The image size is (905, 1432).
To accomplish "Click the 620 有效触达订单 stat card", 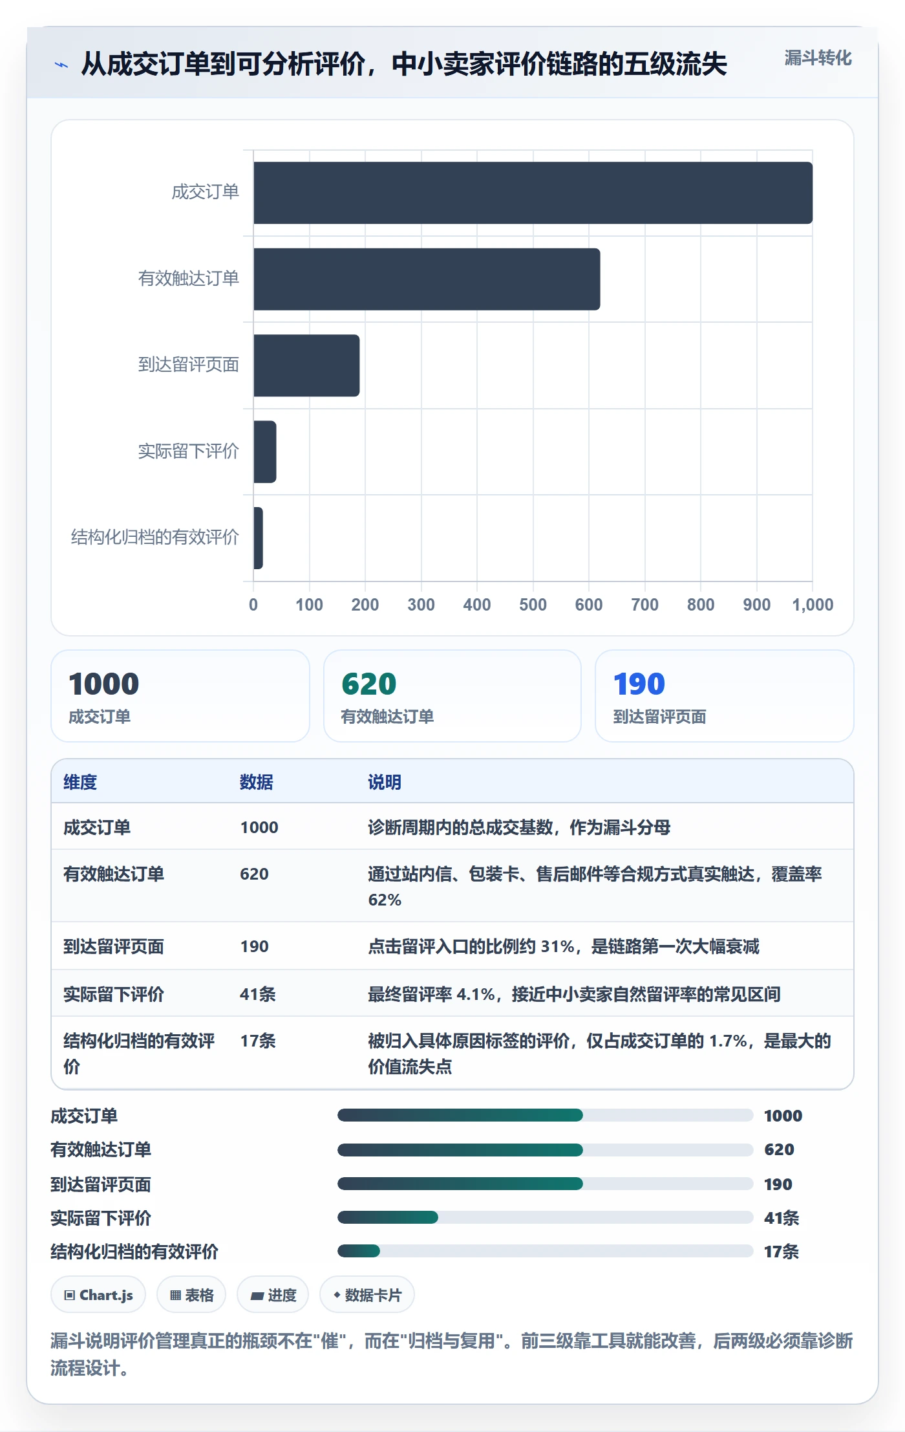I will pos(452,696).
